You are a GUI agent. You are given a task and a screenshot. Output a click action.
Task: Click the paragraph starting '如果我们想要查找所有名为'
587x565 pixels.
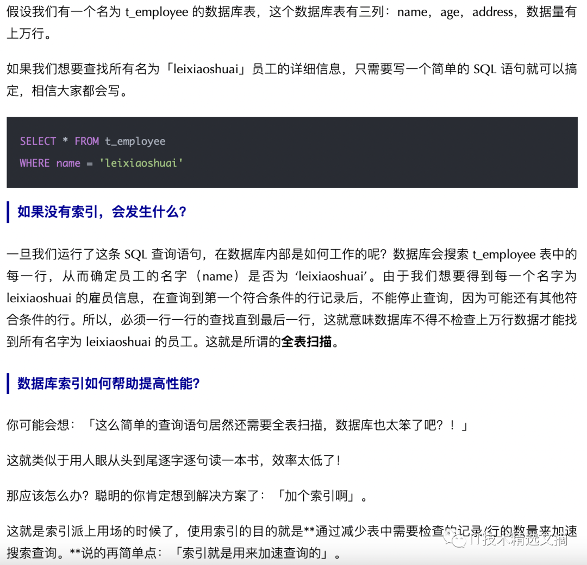(x=292, y=80)
